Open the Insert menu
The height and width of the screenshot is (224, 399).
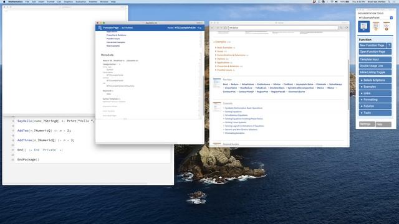[41, 1]
